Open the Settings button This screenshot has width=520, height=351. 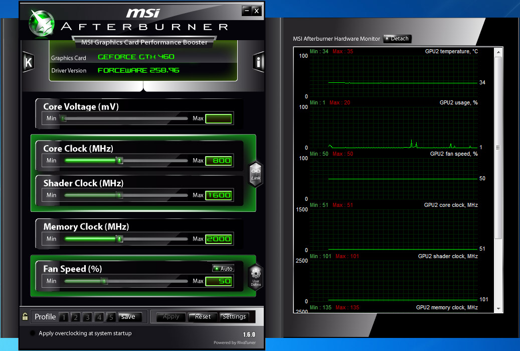pyautogui.click(x=234, y=317)
